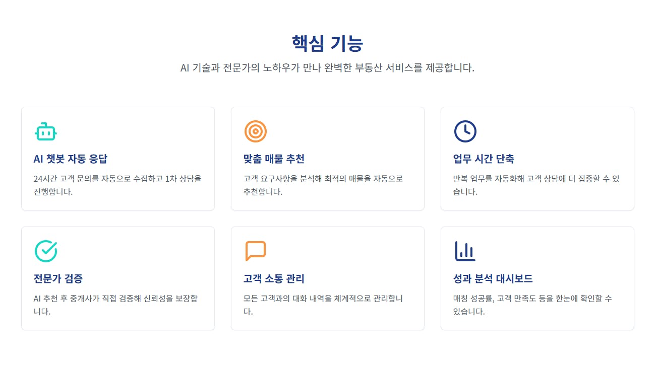
Task: Click the teal checkmark circle icon
Action: click(46, 251)
